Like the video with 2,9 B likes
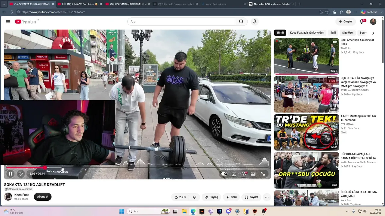 pos(180,197)
